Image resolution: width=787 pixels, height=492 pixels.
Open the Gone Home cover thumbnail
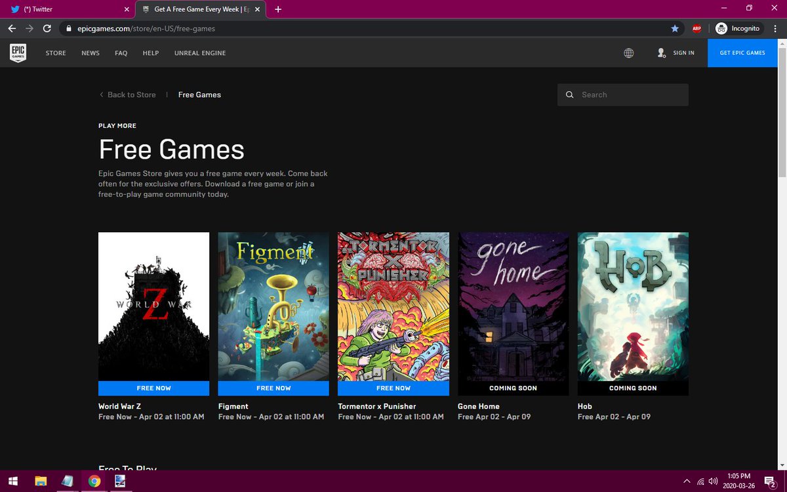pos(513,306)
